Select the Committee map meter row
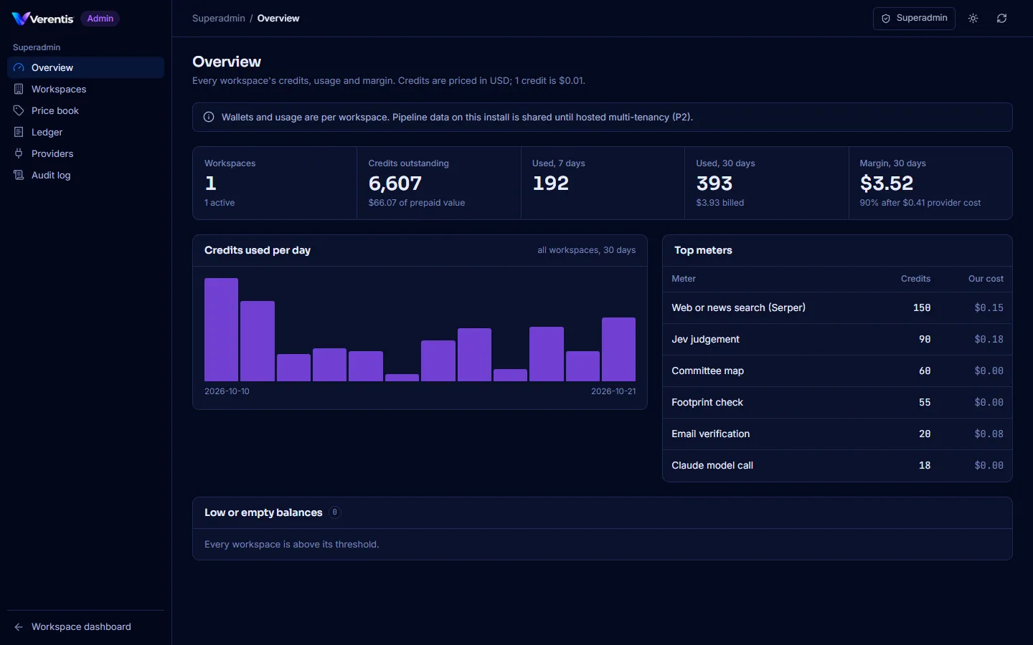The height and width of the screenshot is (645, 1033). (837, 371)
